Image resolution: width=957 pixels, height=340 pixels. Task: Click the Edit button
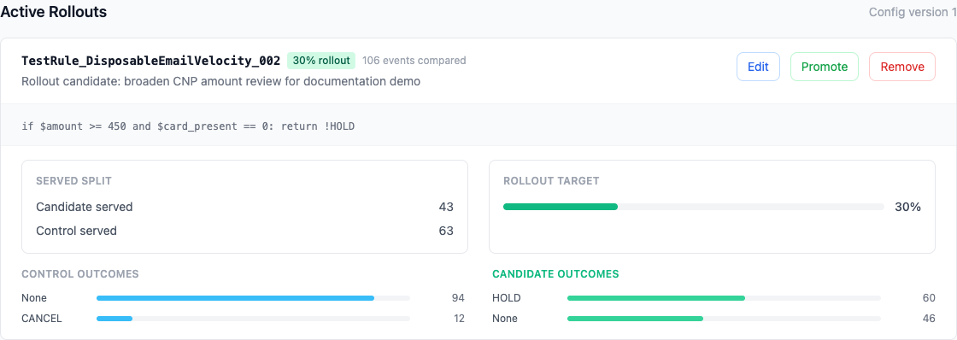pyautogui.click(x=758, y=67)
